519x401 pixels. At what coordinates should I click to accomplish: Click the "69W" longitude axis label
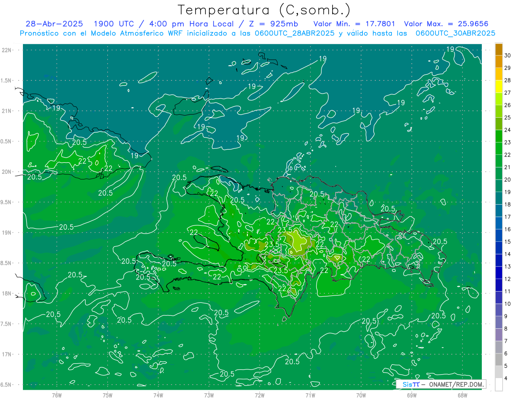[412, 395]
